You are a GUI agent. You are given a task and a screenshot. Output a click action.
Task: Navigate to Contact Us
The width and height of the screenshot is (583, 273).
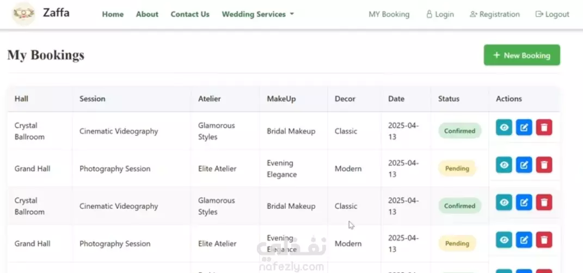click(x=190, y=14)
